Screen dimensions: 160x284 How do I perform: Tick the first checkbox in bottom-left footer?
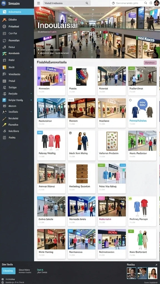pos(3,279)
